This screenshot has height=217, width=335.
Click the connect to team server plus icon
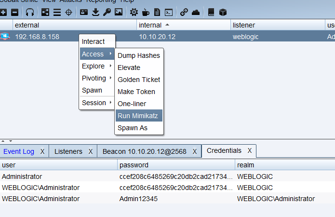click(x=3, y=12)
